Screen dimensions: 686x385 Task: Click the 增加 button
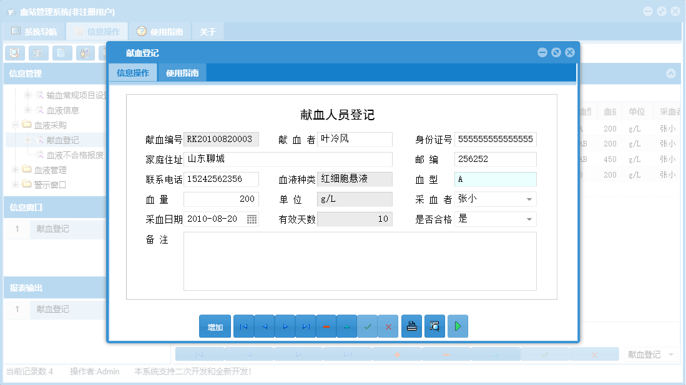(215, 326)
